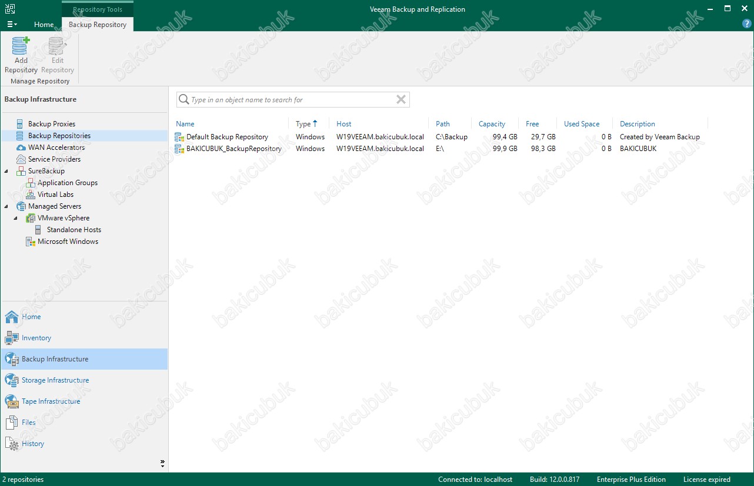
Task: Select Application Groups in the tree
Action: pyautogui.click(x=68, y=183)
